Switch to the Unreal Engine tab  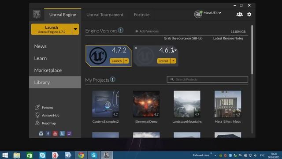[x=63, y=15]
